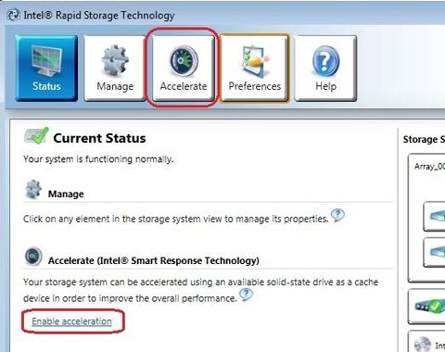The image size is (445, 352).
Task: Click the Storage System View heading
Action: tap(424, 139)
